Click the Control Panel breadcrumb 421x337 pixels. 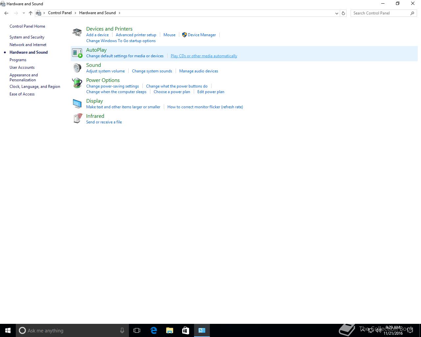[x=60, y=13]
